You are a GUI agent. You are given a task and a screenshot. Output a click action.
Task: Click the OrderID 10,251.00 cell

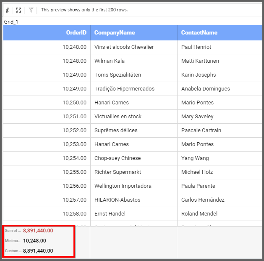pos(74,117)
